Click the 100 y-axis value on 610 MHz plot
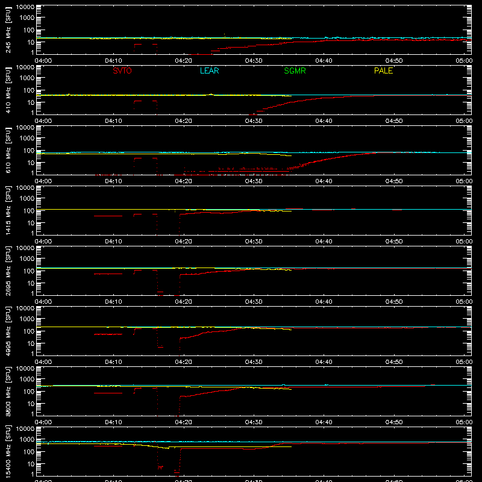482x482 pixels. (29, 151)
